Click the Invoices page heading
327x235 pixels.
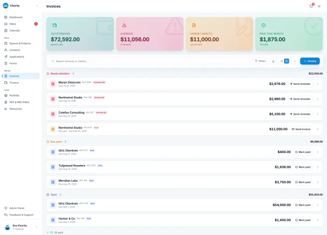53,7
